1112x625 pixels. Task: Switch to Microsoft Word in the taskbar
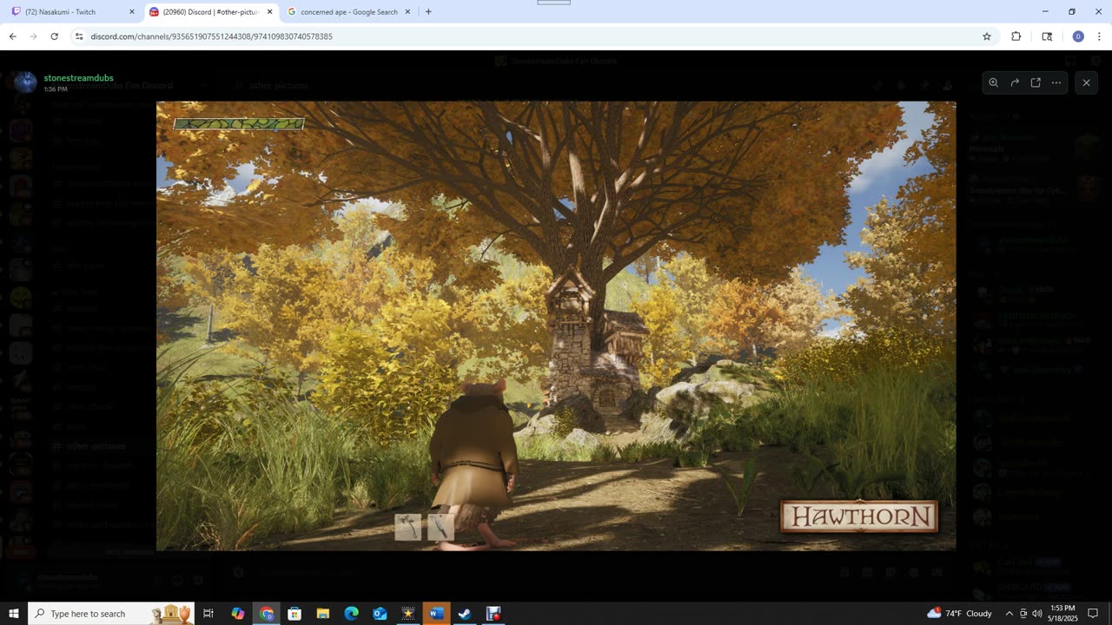coord(436,614)
